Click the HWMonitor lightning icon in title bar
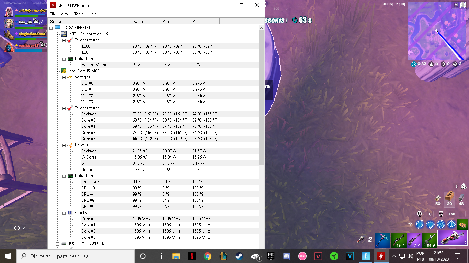This screenshot has width=469, height=263. (x=53, y=5)
